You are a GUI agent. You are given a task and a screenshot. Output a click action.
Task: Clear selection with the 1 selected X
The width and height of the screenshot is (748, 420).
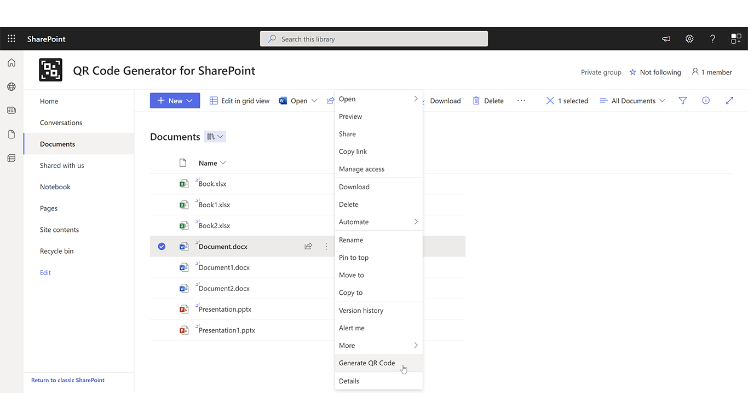(550, 101)
